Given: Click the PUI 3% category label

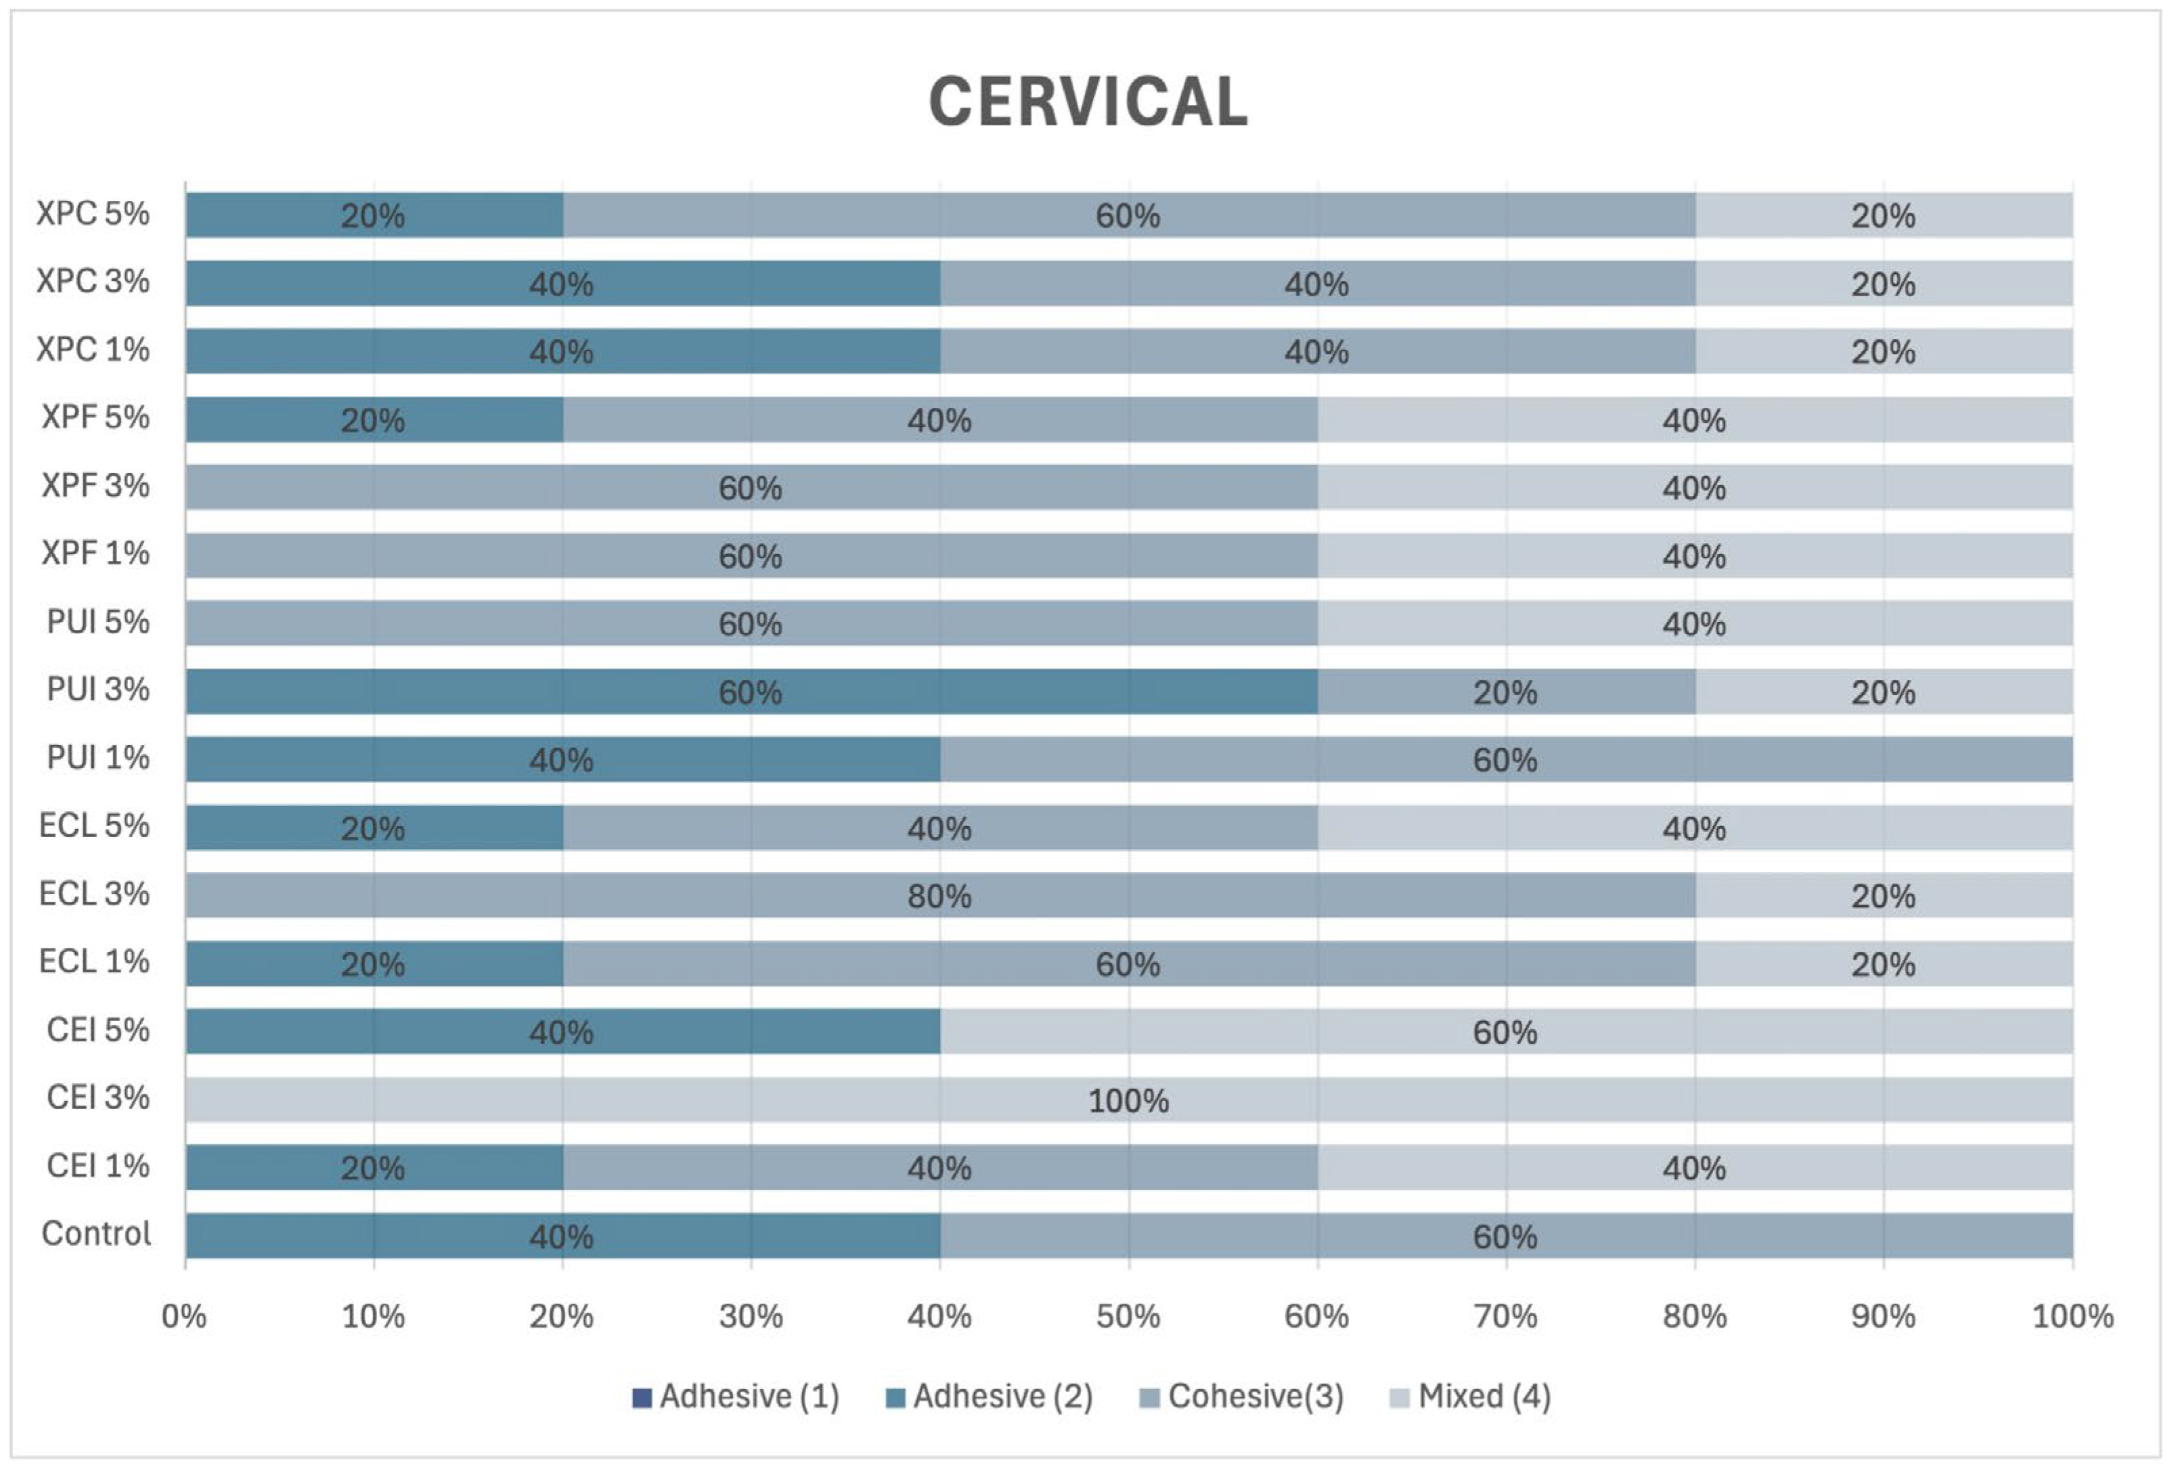Looking at the screenshot, I should pyautogui.click(x=98, y=690).
